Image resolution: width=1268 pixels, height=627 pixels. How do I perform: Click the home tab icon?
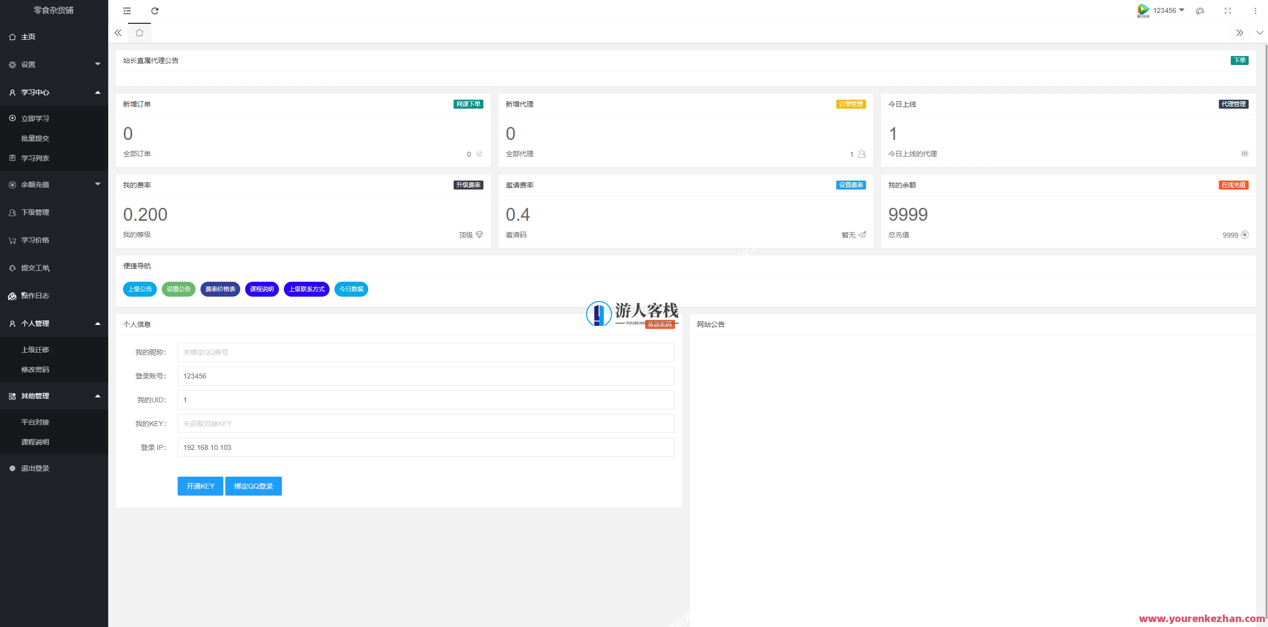[139, 33]
